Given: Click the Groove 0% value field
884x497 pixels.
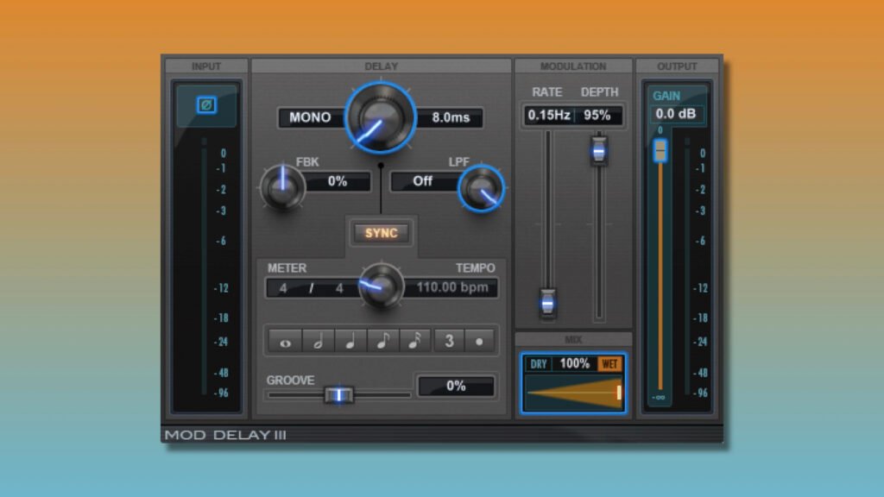Looking at the screenshot, I should 456,386.
